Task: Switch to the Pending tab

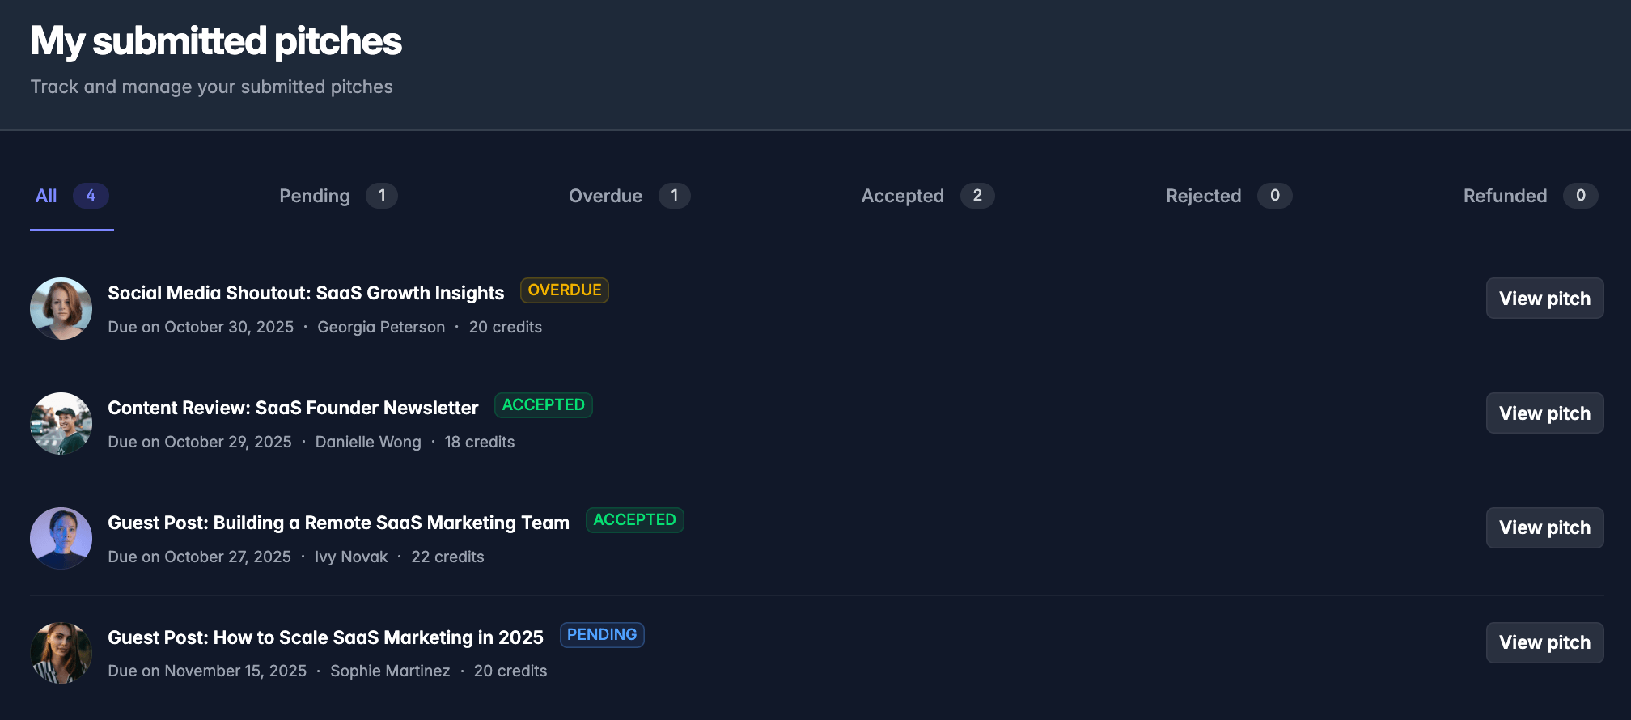Action: click(x=338, y=196)
